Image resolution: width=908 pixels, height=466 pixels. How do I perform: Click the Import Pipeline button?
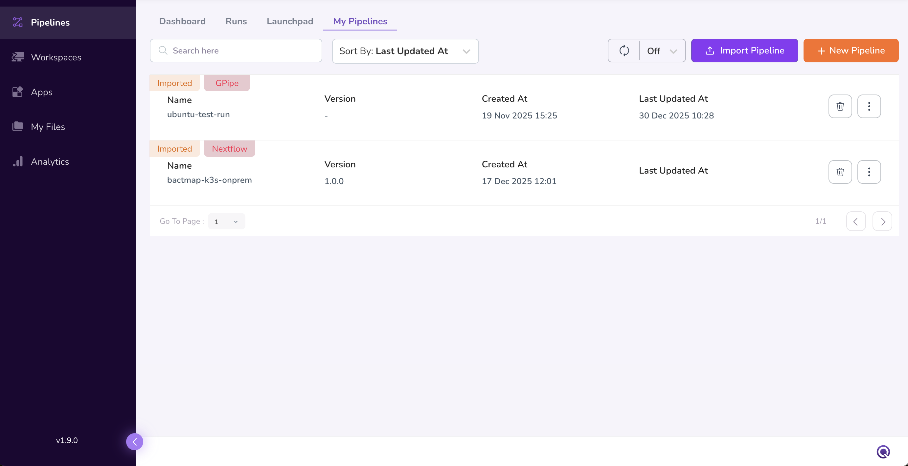click(744, 51)
